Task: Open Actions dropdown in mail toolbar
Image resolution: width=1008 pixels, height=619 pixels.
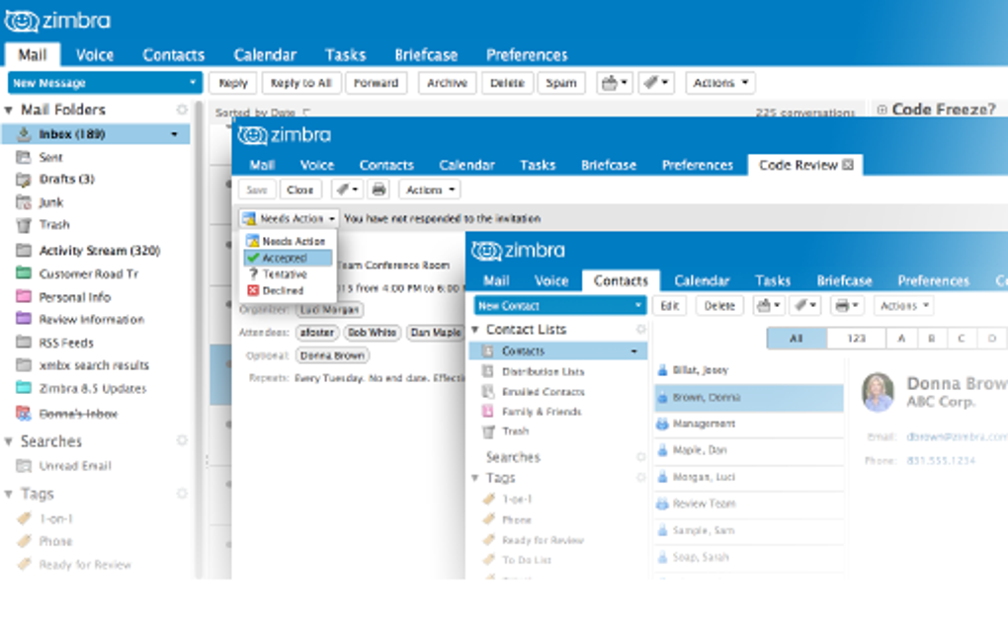Action: (720, 83)
